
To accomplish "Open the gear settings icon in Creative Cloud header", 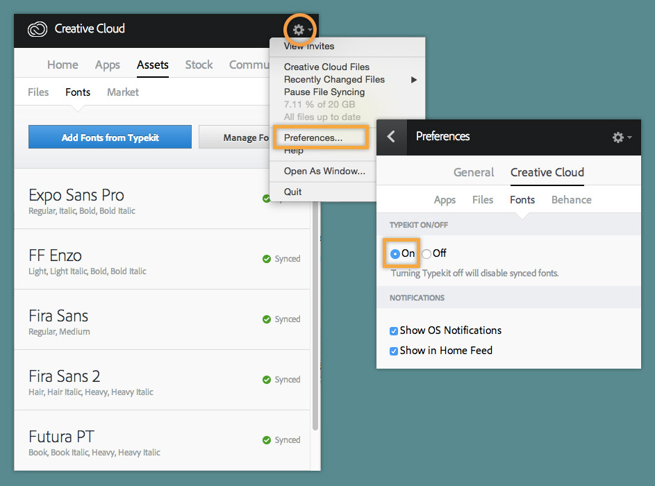I will coord(298,30).
